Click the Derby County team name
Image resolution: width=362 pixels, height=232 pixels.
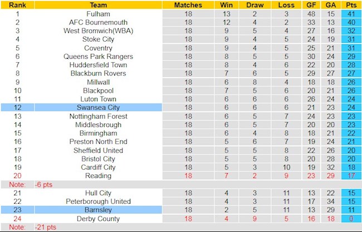[99, 219]
